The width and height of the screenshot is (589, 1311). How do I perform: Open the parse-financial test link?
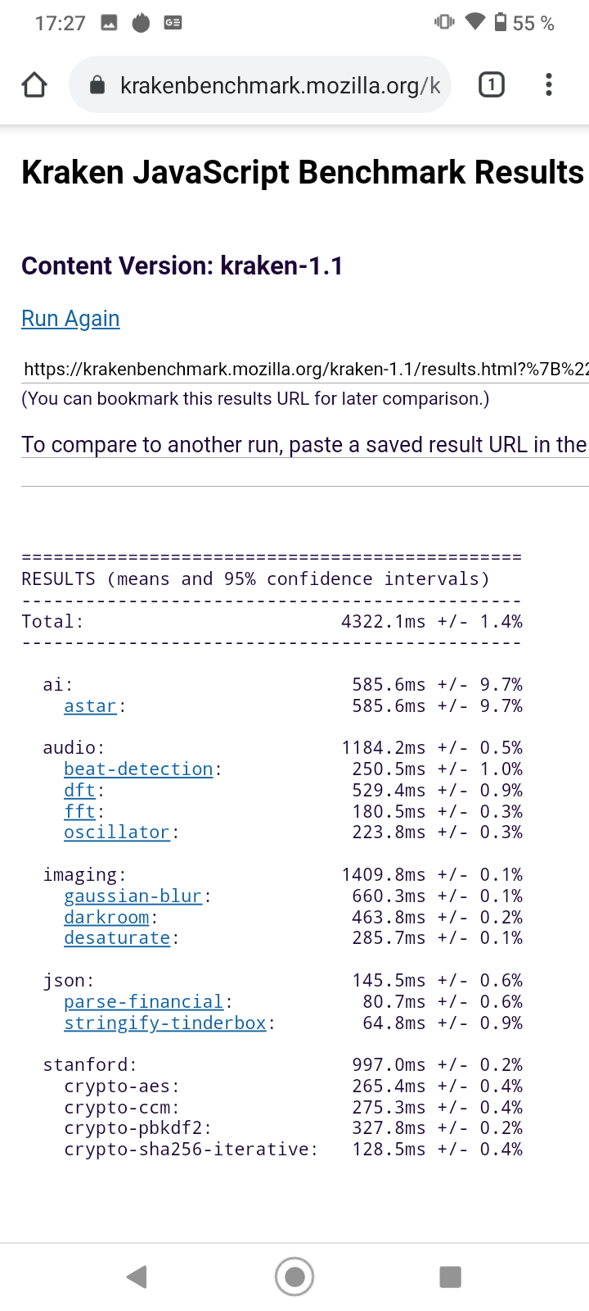tap(143, 1002)
